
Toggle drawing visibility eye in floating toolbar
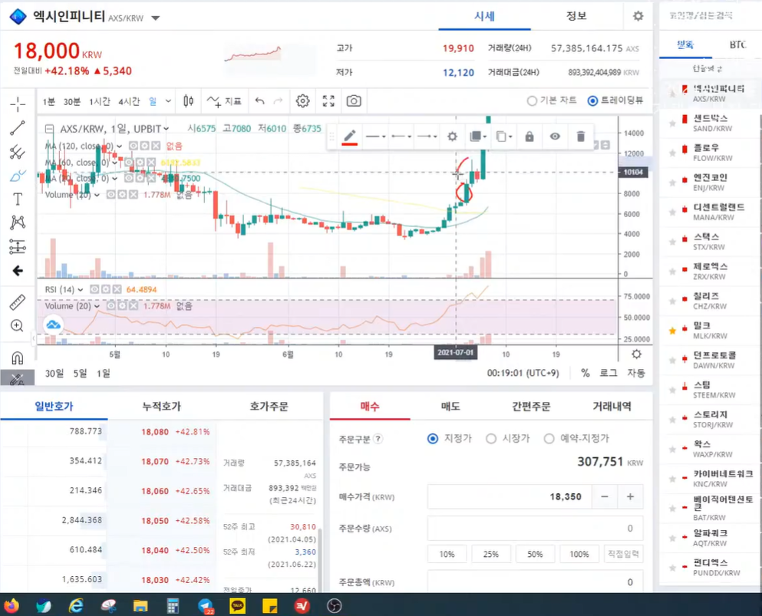click(555, 137)
